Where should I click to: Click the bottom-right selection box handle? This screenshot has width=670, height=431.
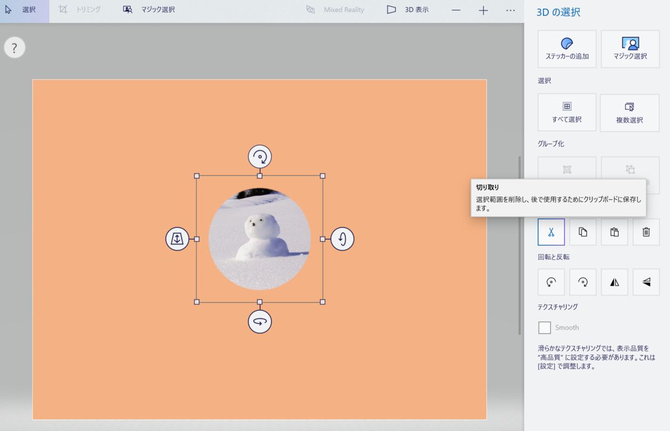click(323, 302)
